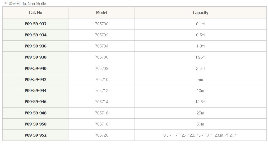Select catalog number P09-59-940
The image size is (268, 145).
[35, 69]
